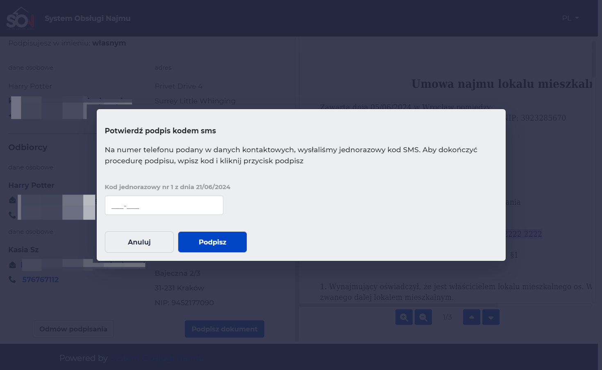Click the envelope icon under Kasia Sz
602x370 pixels.
(12, 265)
